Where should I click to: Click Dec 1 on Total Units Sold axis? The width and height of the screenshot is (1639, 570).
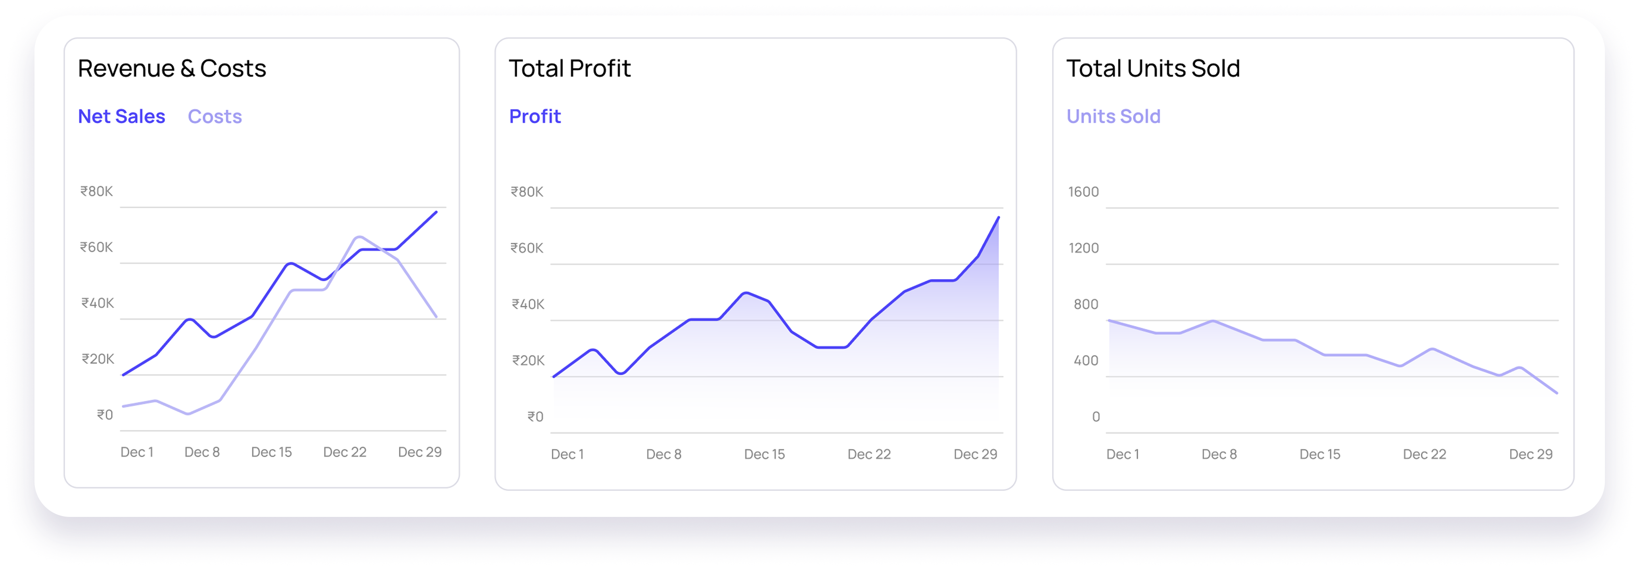click(1122, 454)
